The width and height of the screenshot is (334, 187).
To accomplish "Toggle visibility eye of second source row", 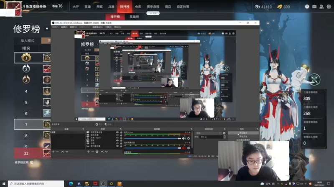I will pyautogui.click(x=117, y=135).
